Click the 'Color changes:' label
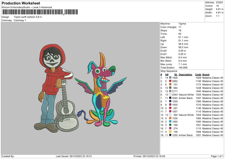 point(168,27)
